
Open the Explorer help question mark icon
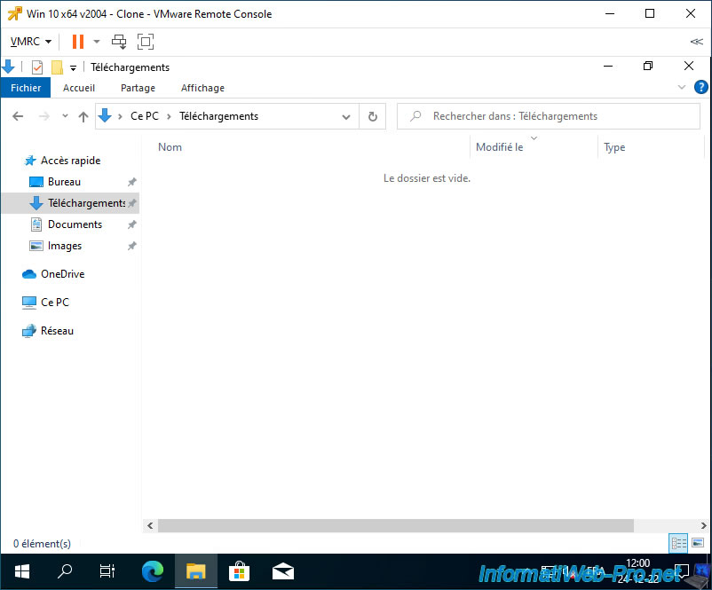click(x=700, y=88)
